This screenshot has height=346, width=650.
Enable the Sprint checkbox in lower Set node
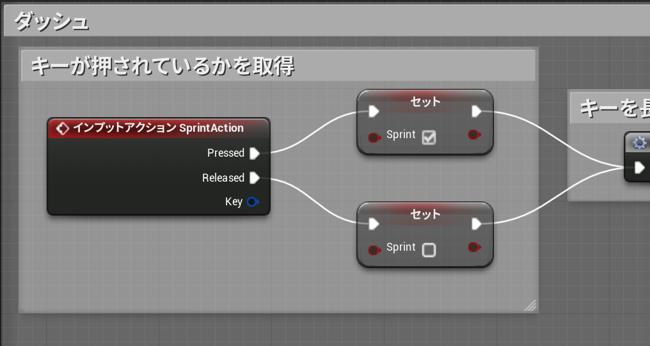pyautogui.click(x=429, y=250)
